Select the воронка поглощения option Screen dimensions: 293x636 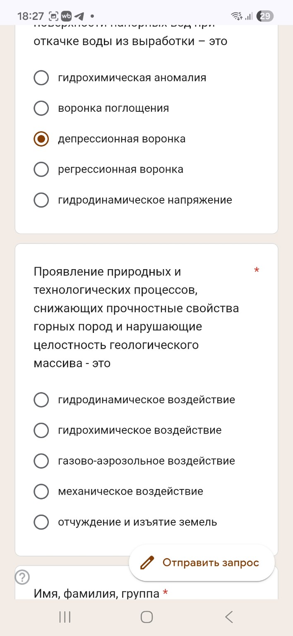point(41,108)
